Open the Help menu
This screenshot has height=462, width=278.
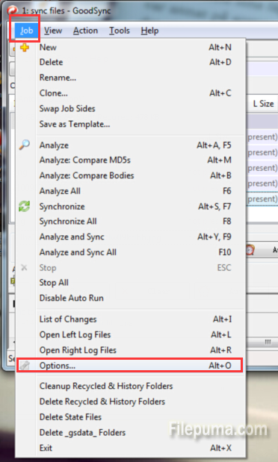[x=149, y=31]
